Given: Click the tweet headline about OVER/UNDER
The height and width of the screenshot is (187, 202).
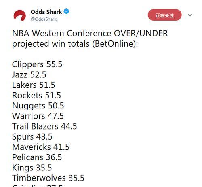Looking at the screenshot, I should coord(90,33).
